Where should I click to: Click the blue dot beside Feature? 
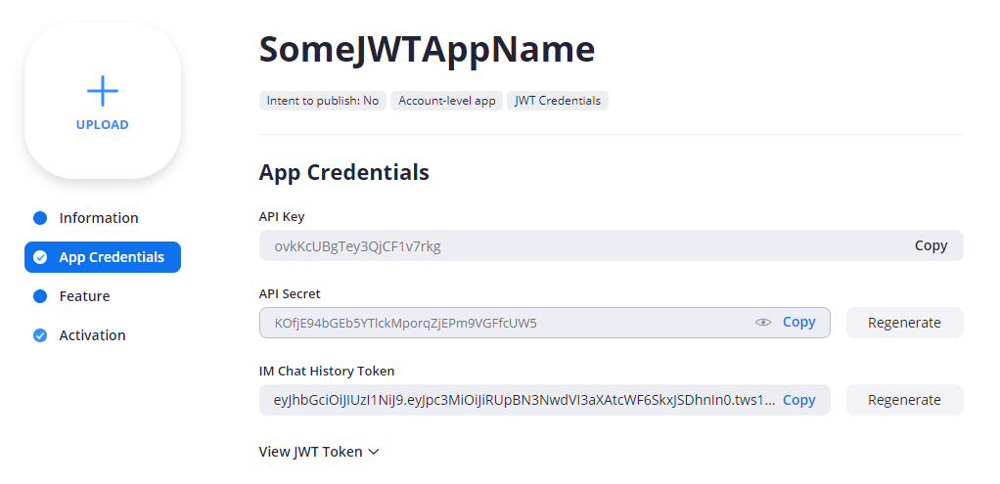click(40, 296)
